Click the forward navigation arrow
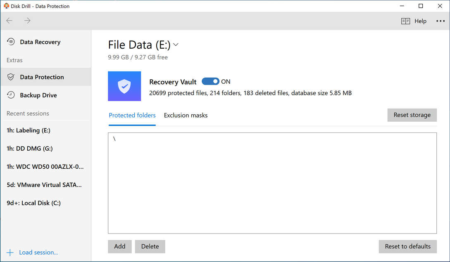Viewport: 450px width, 262px height. click(x=27, y=21)
